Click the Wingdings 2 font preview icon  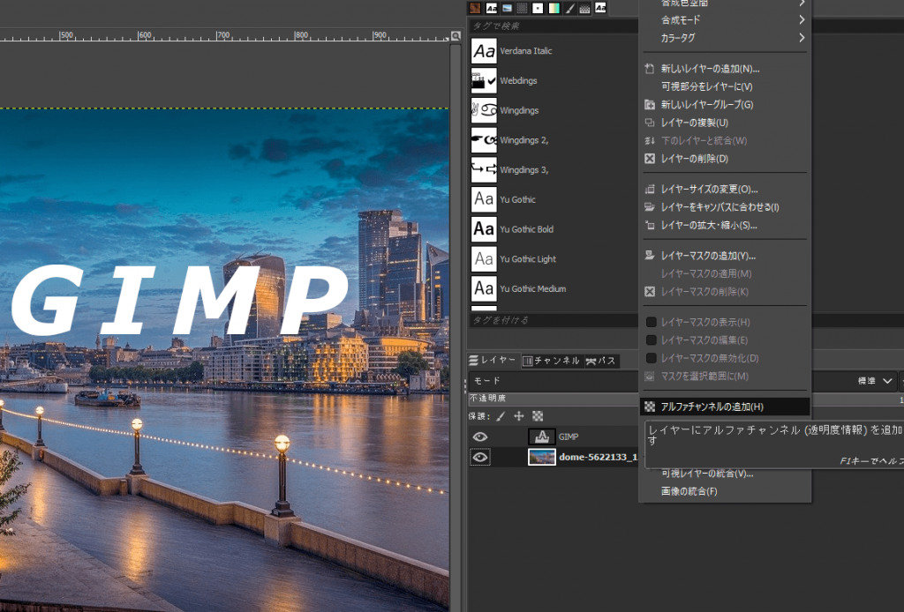point(484,140)
